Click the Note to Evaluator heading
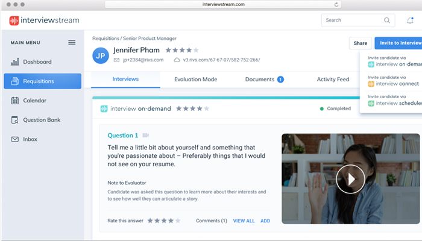Viewport: 422px width, 241px height. tap(127, 183)
